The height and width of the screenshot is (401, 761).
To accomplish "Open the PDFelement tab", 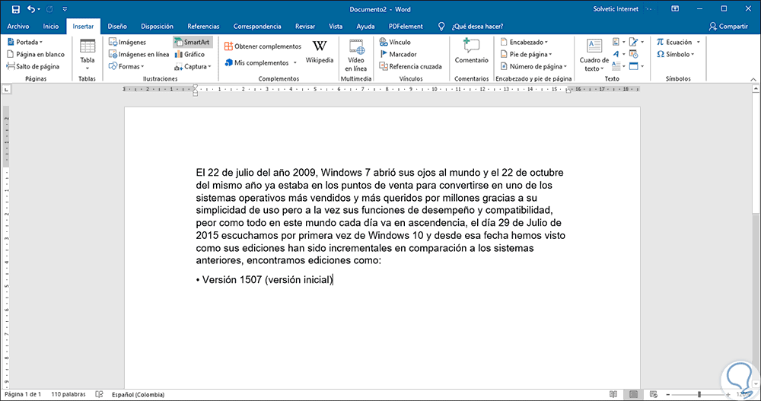I will coord(406,26).
